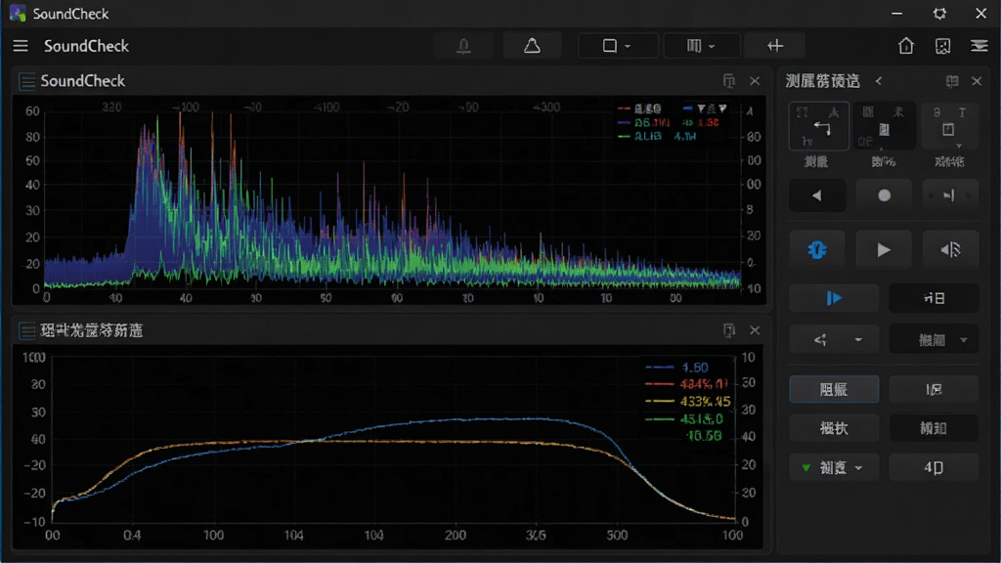This screenshot has height=563, width=1001.
Task: Start playback with the white play button
Action: pyautogui.click(x=884, y=249)
